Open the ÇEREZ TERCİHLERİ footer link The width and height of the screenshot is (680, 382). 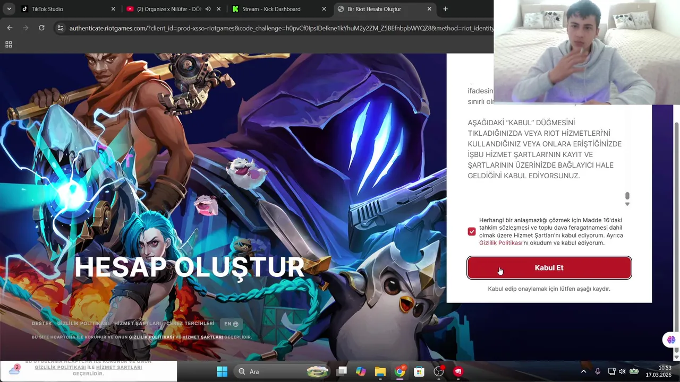[190, 324]
